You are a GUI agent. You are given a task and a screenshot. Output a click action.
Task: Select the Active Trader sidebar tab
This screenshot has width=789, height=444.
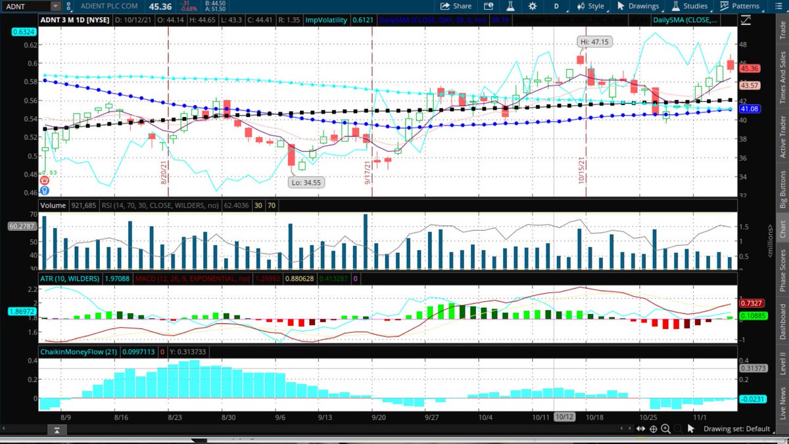782,136
